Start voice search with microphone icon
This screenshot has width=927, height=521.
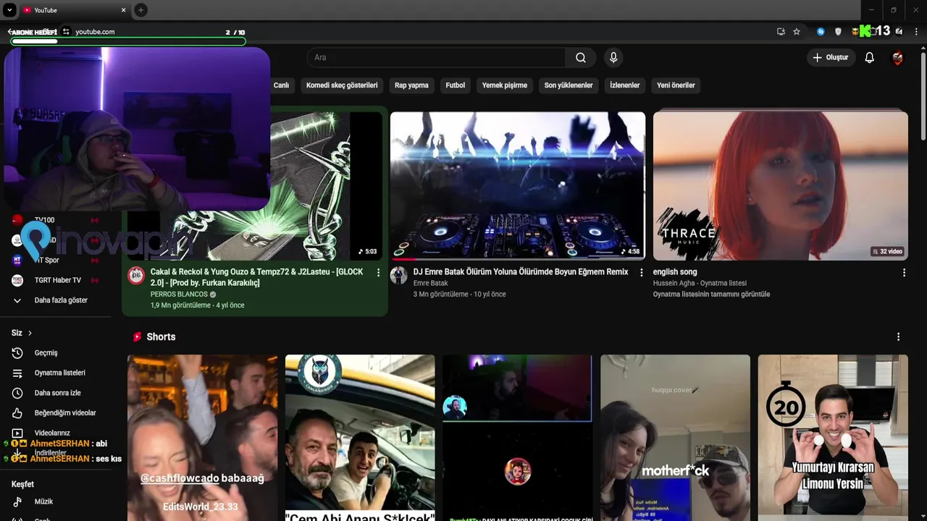(613, 57)
